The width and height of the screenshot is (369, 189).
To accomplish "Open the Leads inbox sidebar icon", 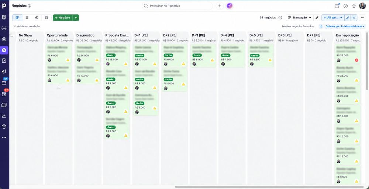I will coord(4,17).
